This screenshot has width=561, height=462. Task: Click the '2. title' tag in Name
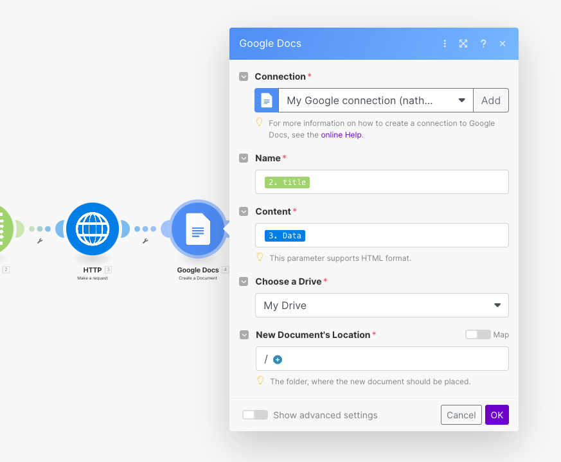pyautogui.click(x=287, y=182)
